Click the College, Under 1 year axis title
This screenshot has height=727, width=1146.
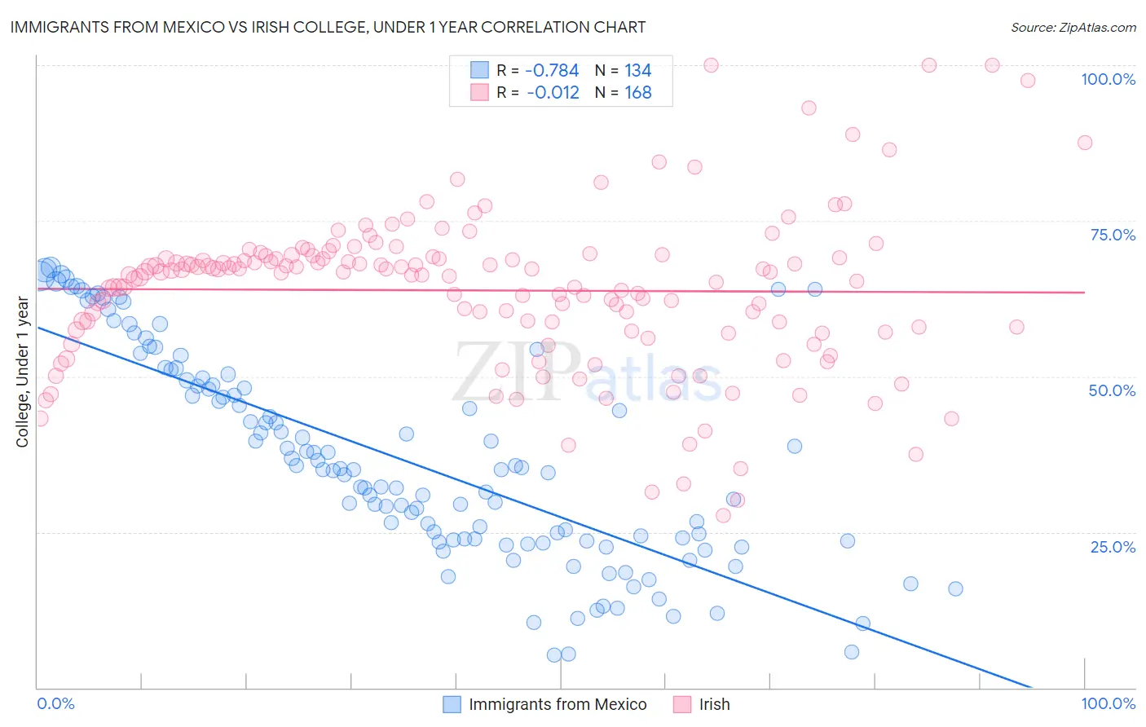(x=23, y=372)
